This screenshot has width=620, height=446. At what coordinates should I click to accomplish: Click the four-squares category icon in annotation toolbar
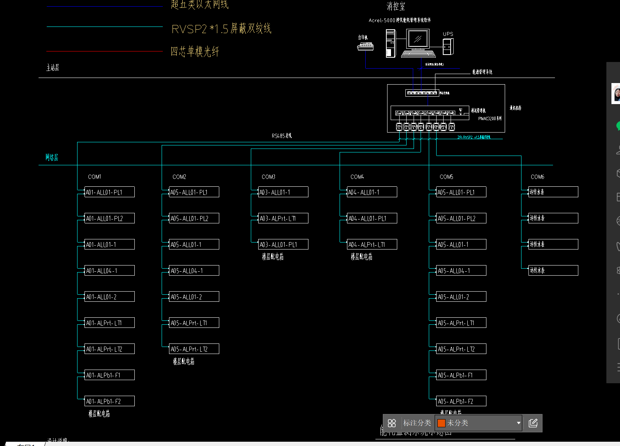click(x=392, y=423)
